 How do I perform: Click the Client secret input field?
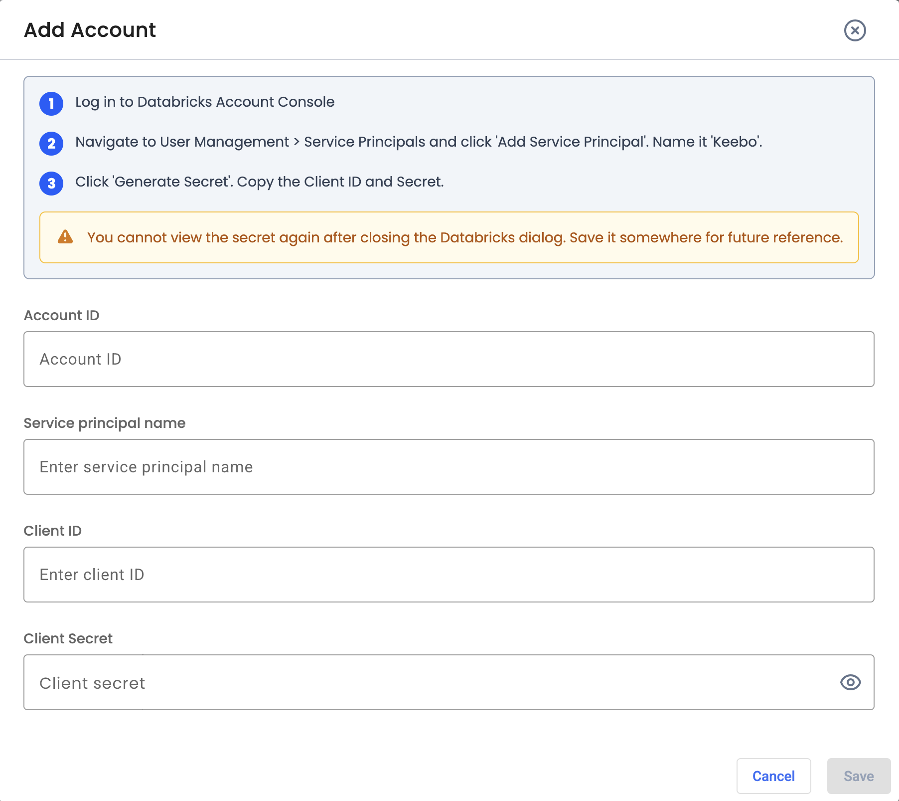[x=449, y=682]
